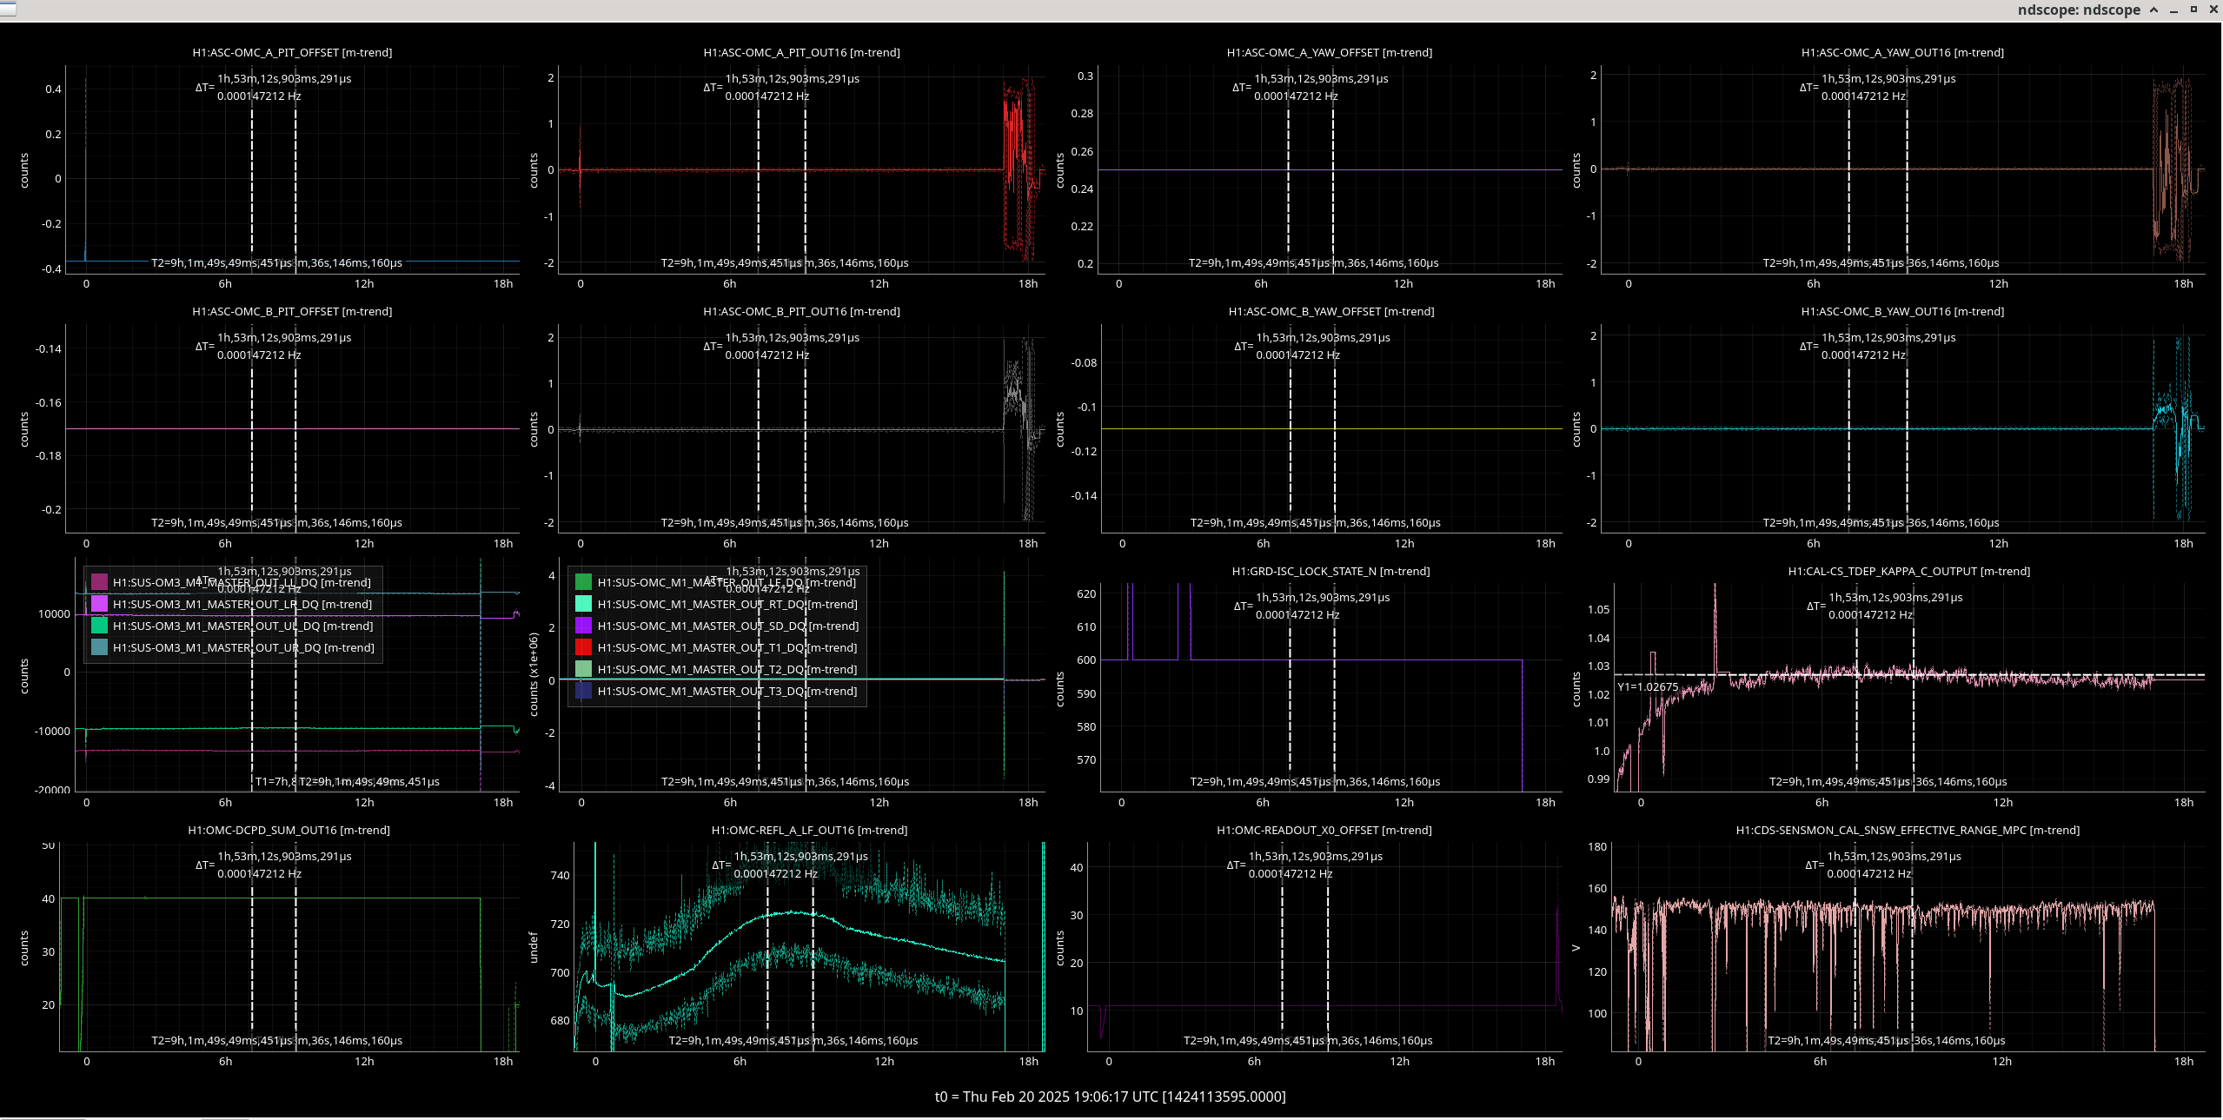Click the H1:OMC-READOUT_X0_OFFSET plot title
This screenshot has height=1120, width=2223.
[1324, 830]
